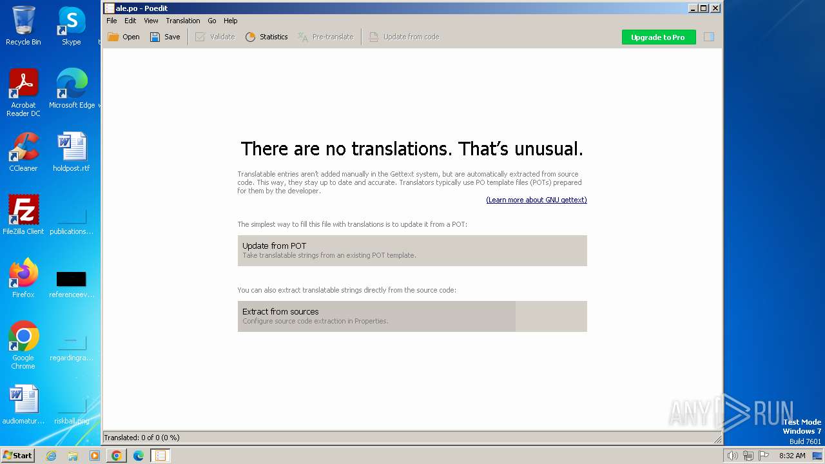Click the Poedit taskbar button
The image size is (825, 464).
tap(160, 456)
